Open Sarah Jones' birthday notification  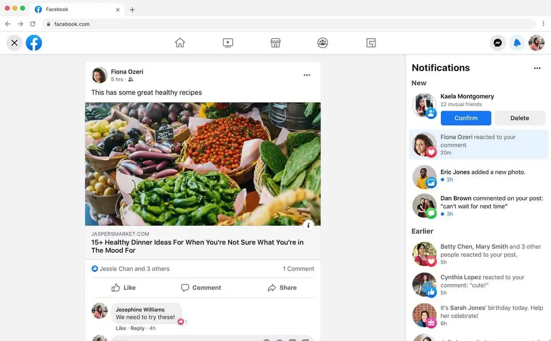pos(479,315)
